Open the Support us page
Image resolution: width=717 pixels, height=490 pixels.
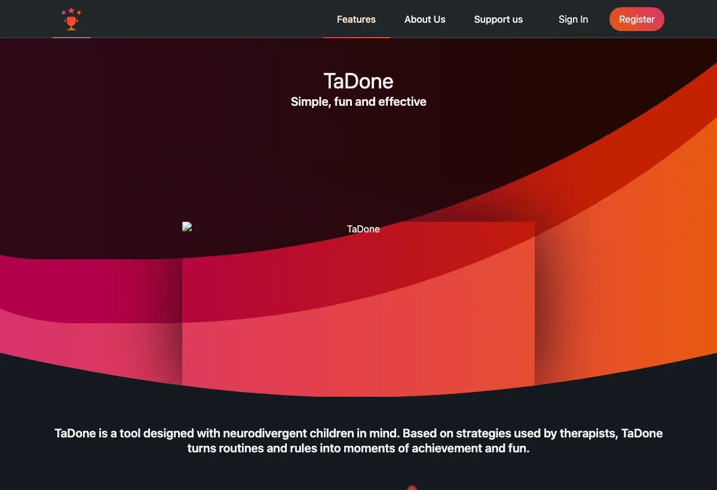pyautogui.click(x=498, y=19)
